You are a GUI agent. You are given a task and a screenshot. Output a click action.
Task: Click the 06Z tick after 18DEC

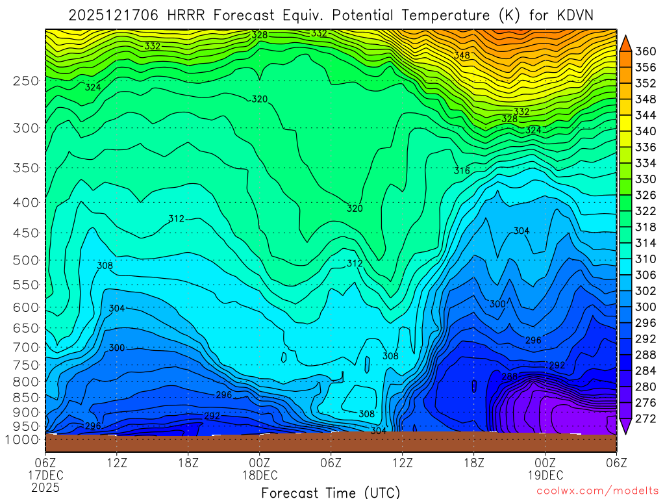coord(331,463)
